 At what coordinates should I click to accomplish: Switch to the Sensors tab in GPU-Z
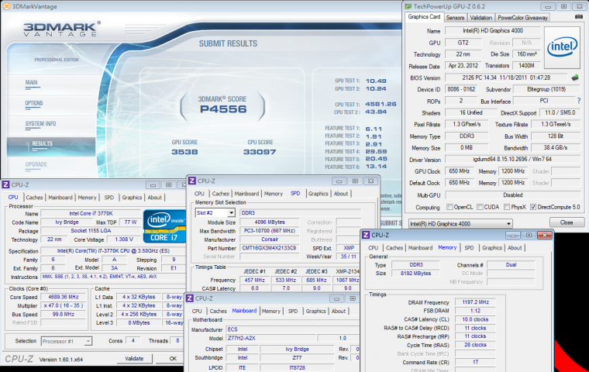point(455,17)
